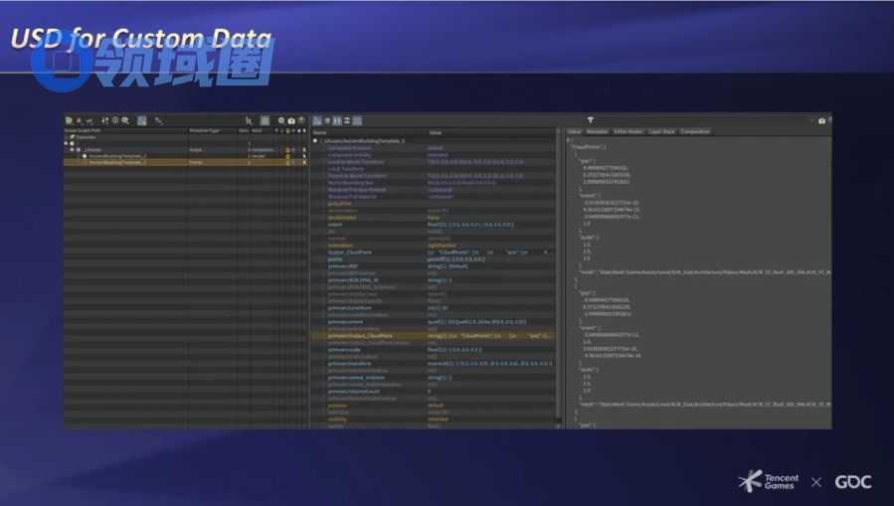The image size is (894, 506).
Task: Click the filter funnel icon above the value tabs
Action: [590, 120]
